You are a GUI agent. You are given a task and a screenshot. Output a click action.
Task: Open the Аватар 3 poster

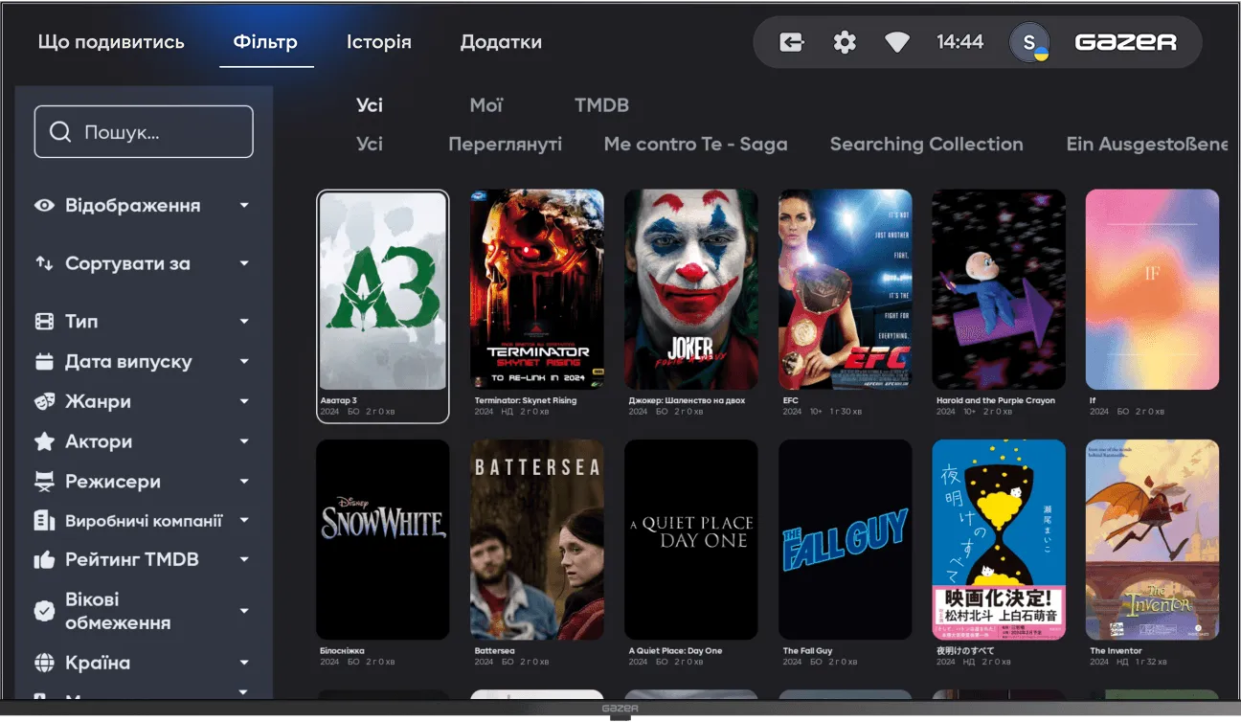point(383,291)
